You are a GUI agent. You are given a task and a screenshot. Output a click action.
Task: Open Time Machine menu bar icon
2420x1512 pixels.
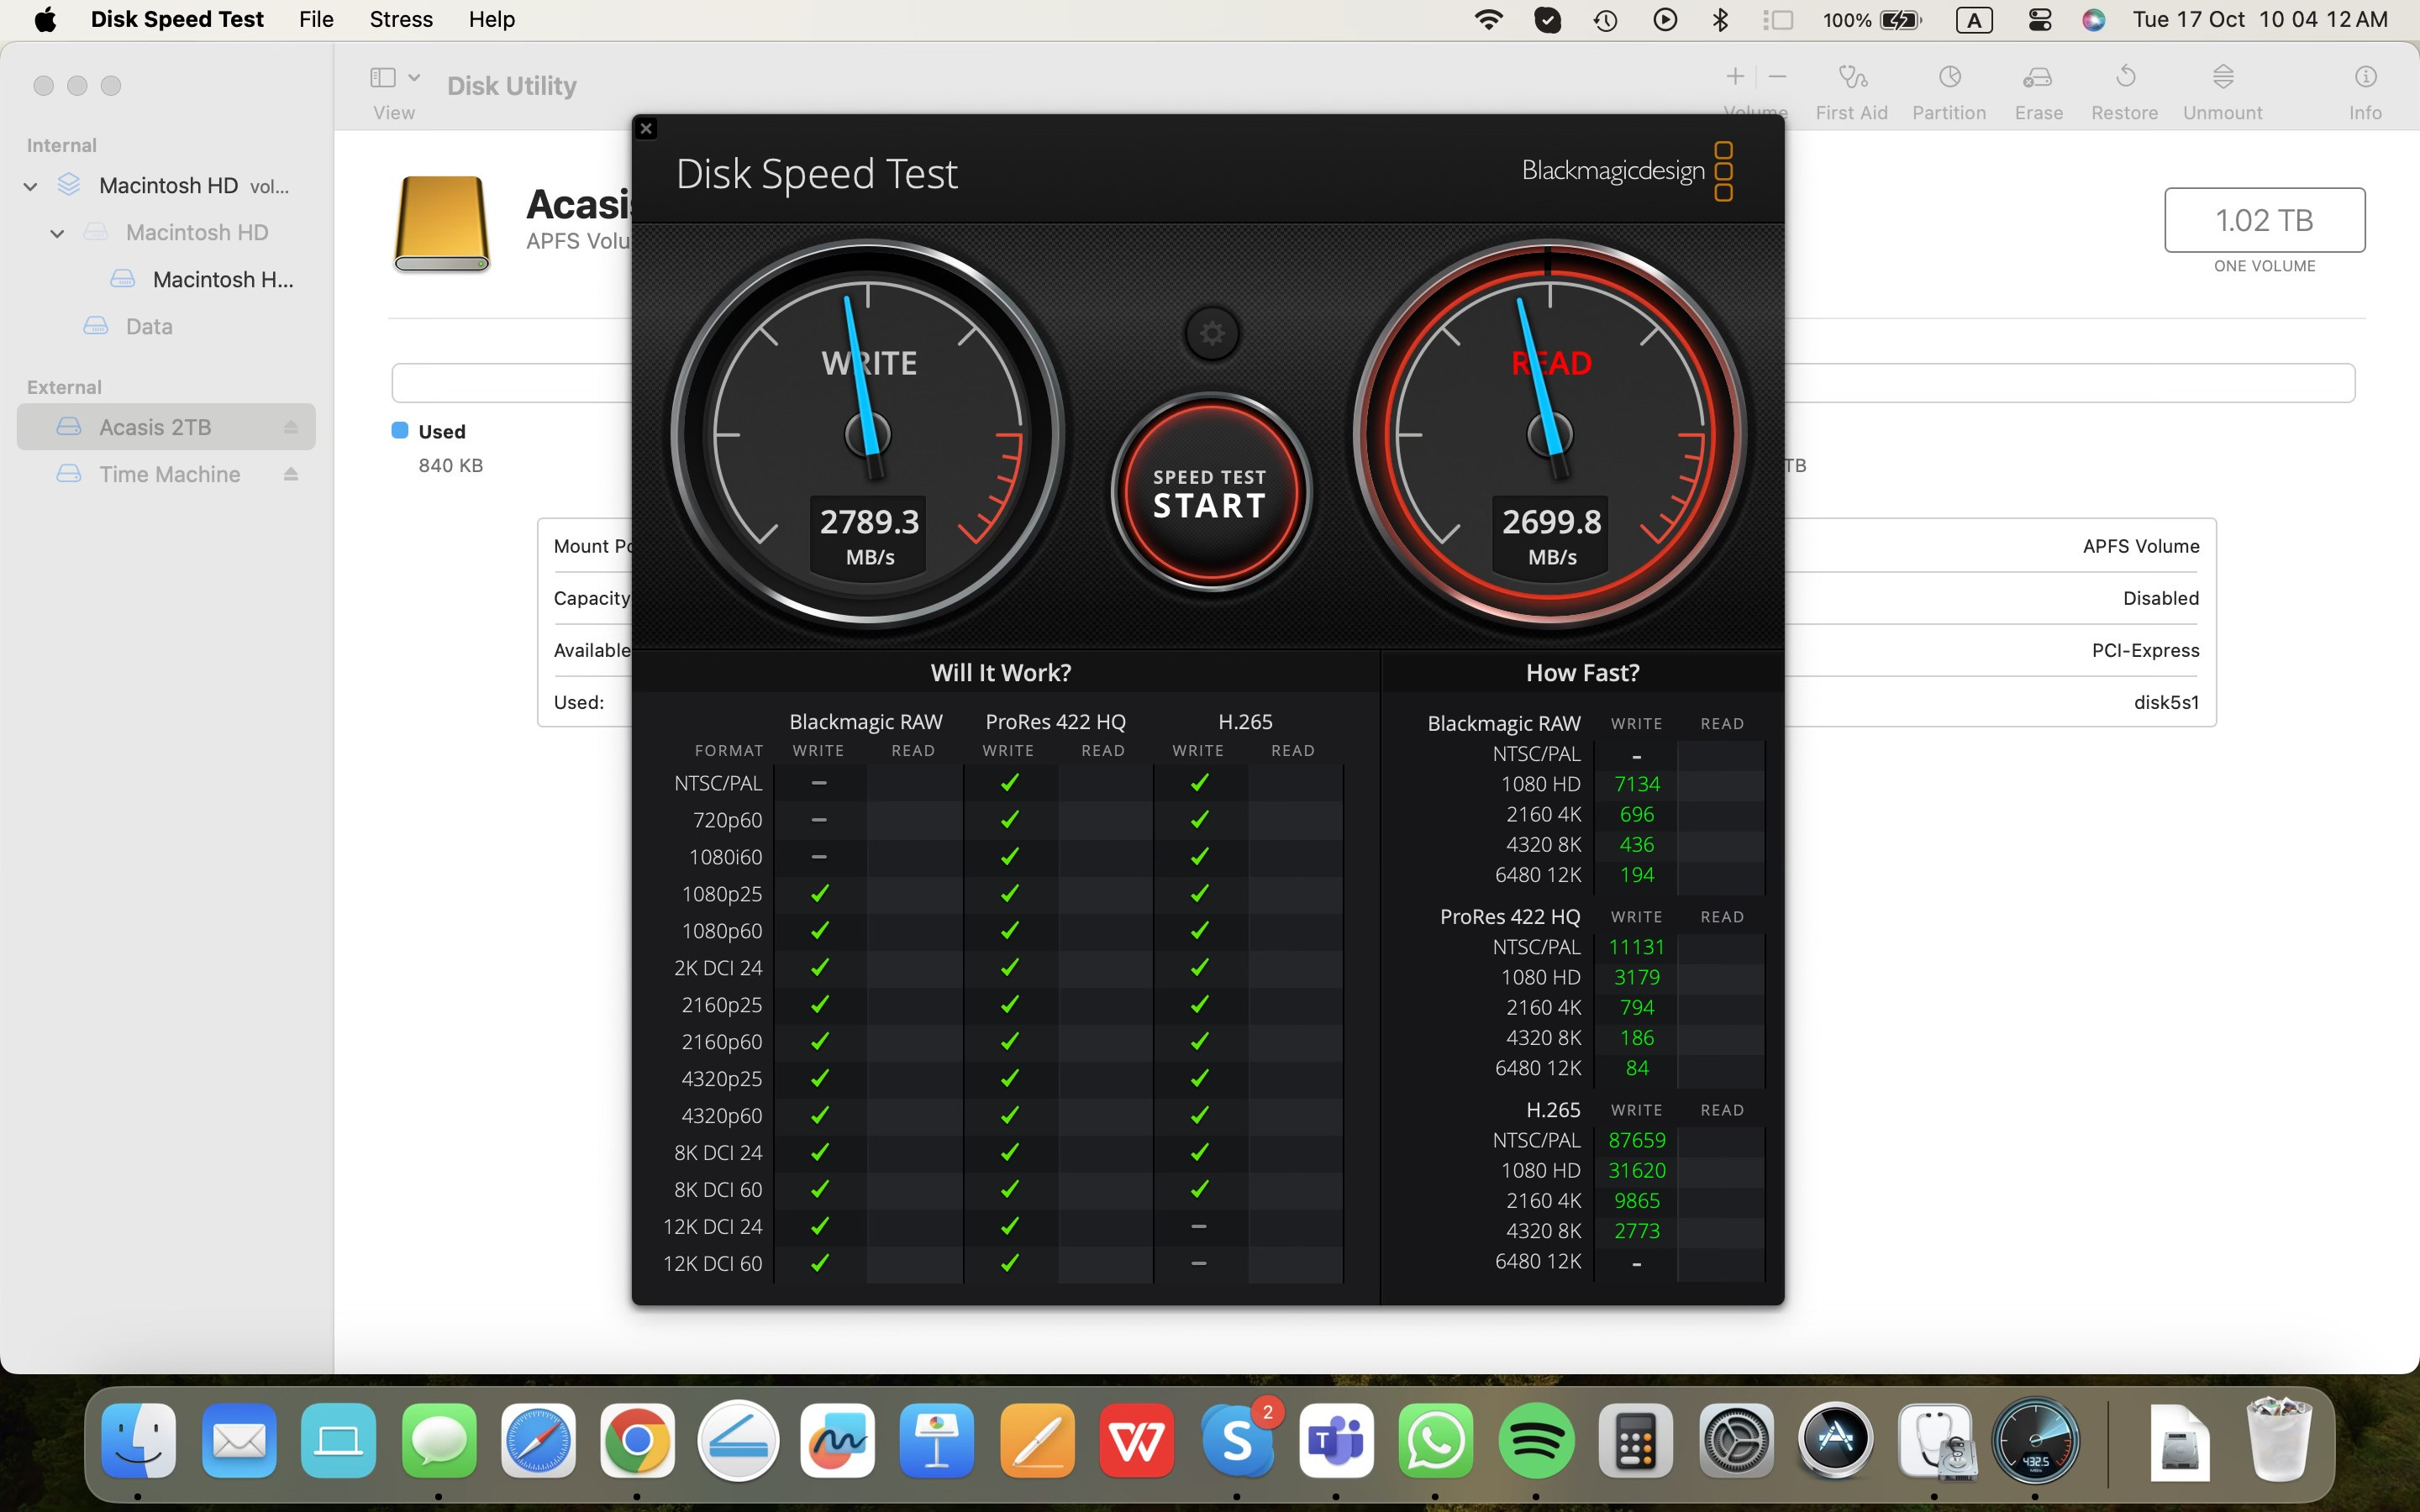tap(1605, 19)
